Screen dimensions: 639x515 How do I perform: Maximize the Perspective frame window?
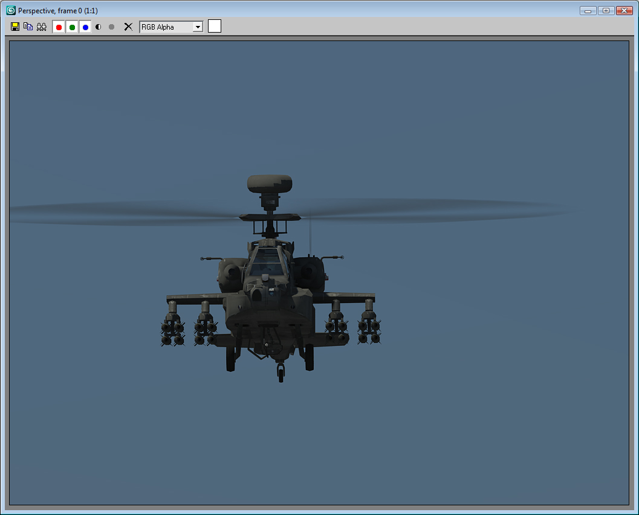606,11
